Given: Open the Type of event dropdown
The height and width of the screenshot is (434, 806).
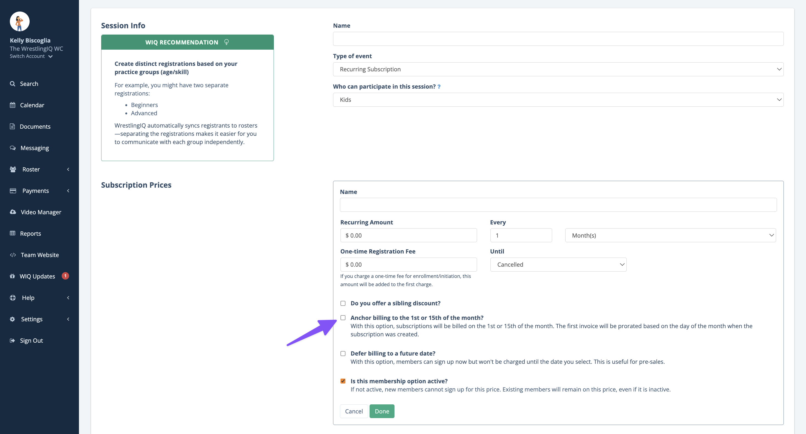Looking at the screenshot, I should click(558, 69).
